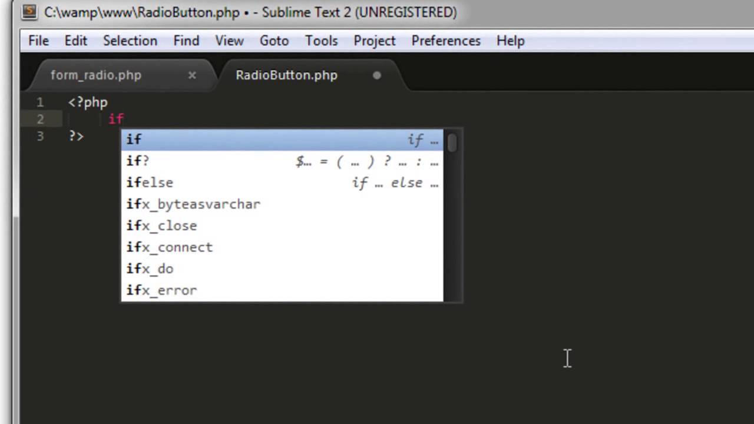Open the Edit menu
754x424 pixels.
pos(75,41)
